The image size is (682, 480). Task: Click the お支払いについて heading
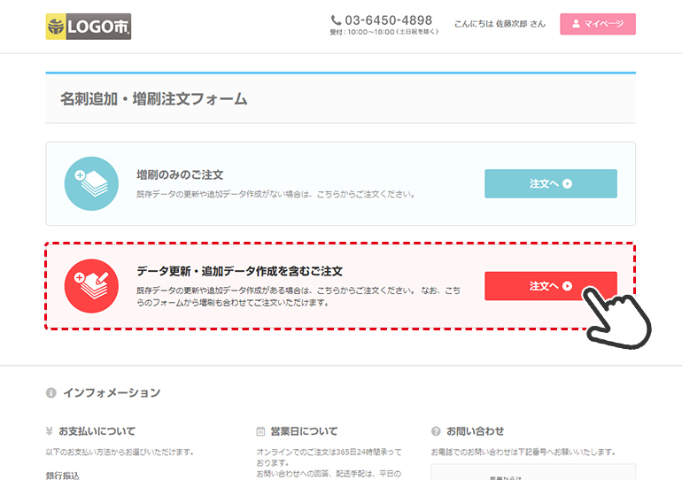coord(97,431)
